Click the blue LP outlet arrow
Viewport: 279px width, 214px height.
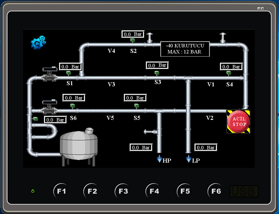coord(189,159)
